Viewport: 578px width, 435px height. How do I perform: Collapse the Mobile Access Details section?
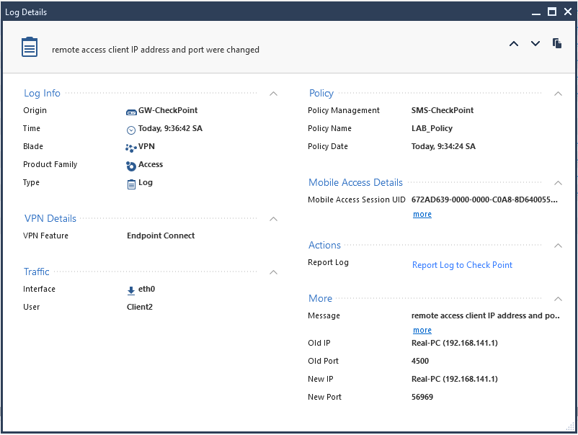click(558, 183)
